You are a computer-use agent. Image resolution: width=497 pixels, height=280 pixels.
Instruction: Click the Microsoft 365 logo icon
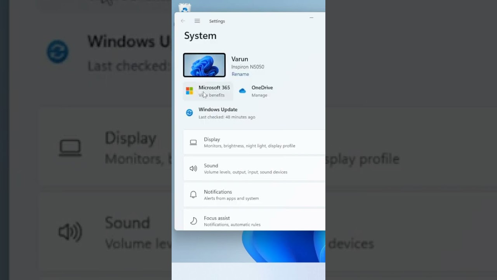[189, 91]
